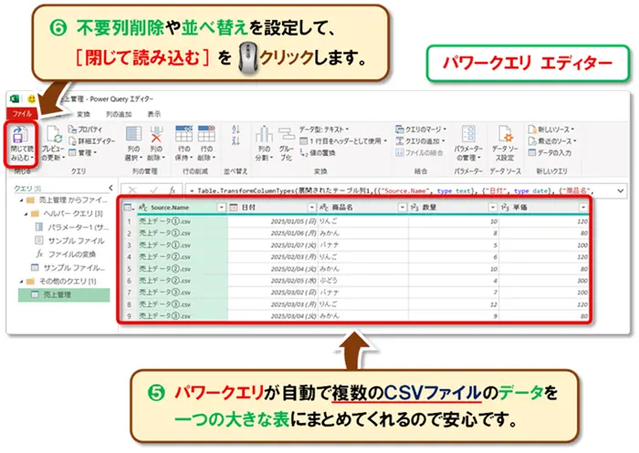Click the date type icon of 日付 column
Viewport: 639px width, 453px height.
tap(234, 208)
